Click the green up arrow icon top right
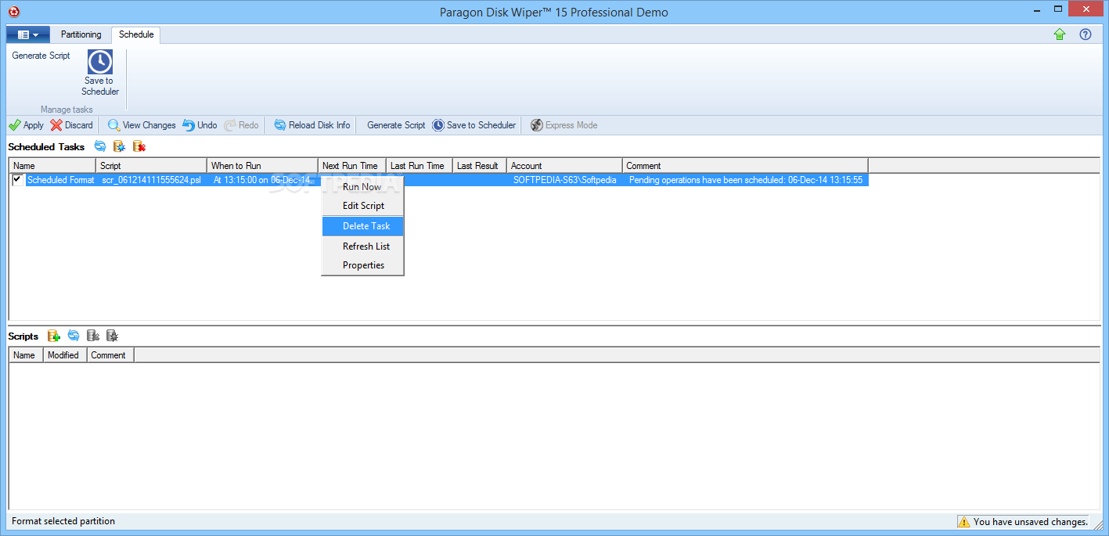The width and height of the screenshot is (1109, 536). click(x=1060, y=34)
